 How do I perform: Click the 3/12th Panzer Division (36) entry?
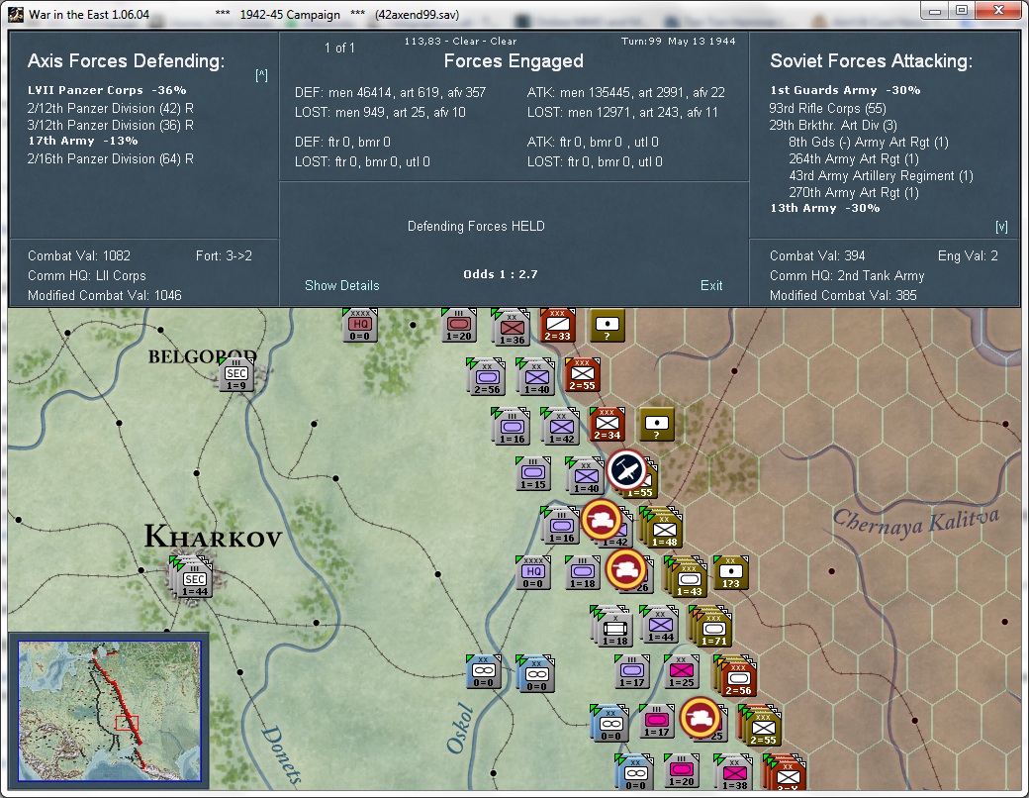tap(110, 126)
